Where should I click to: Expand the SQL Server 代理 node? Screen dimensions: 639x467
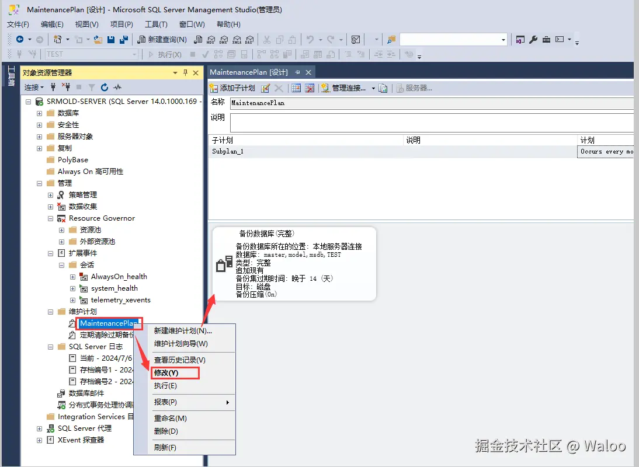[40, 428]
